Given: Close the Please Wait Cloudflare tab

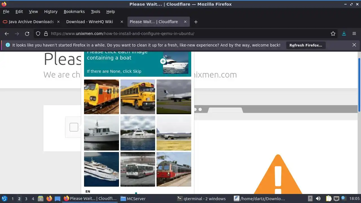Looking at the screenshot, I should pos(185,22).
